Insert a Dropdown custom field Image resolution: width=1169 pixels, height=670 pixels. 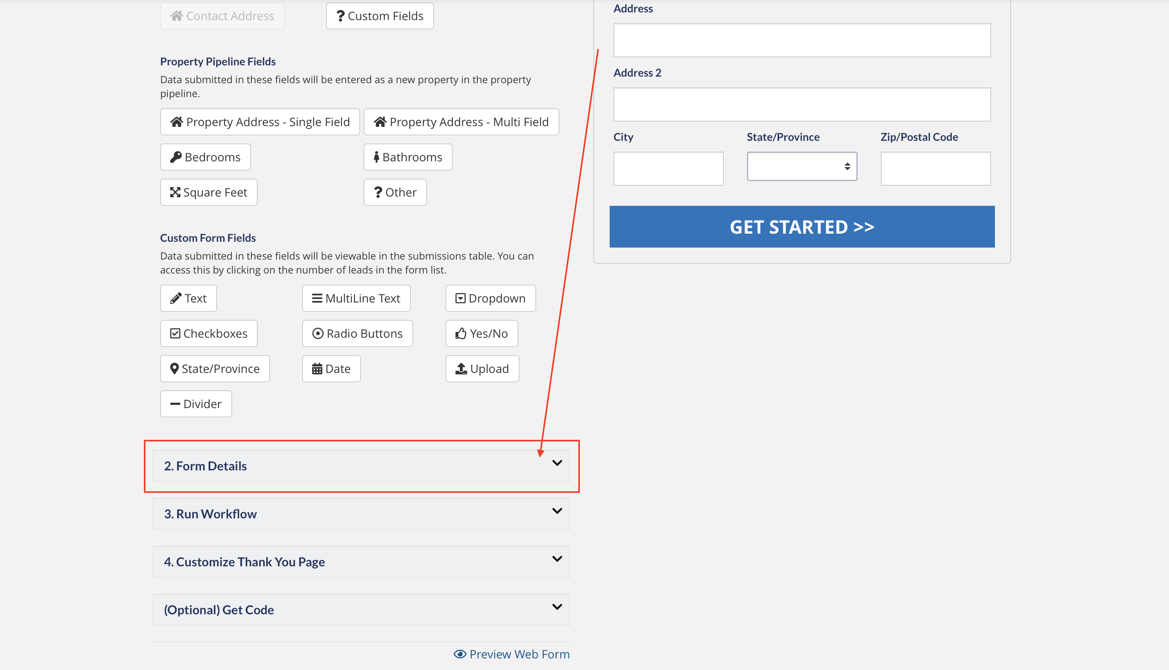point(491,298)
